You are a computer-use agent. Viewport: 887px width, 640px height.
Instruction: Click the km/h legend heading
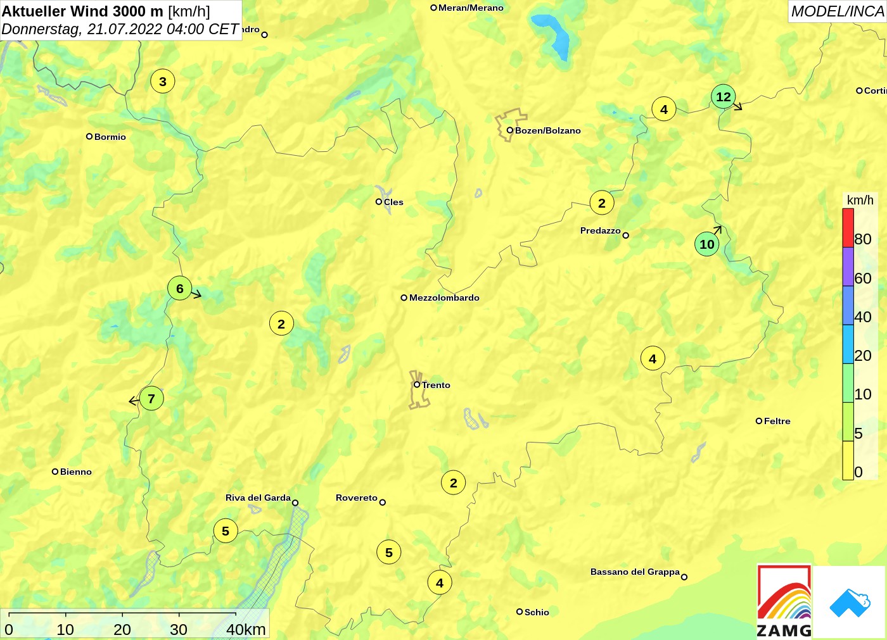[860, 200]
